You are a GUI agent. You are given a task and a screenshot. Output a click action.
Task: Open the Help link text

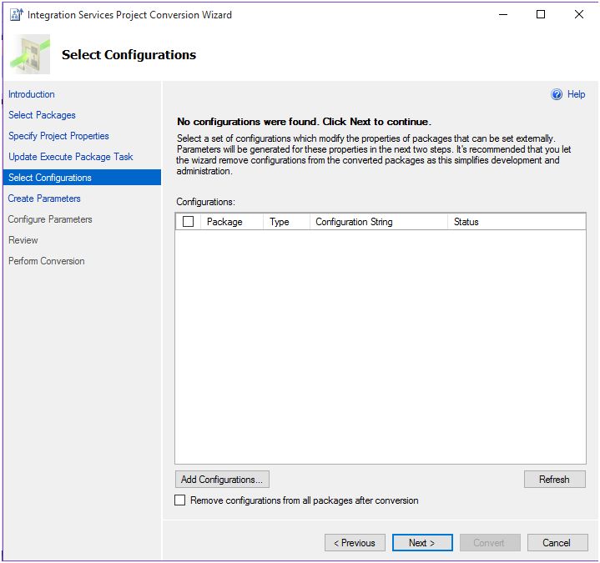click(x=577, y=95)
